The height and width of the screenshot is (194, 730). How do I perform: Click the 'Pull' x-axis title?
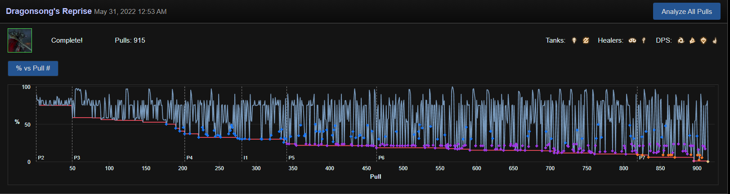376,176
